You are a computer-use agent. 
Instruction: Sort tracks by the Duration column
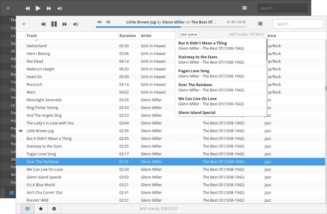click(127, 36)
